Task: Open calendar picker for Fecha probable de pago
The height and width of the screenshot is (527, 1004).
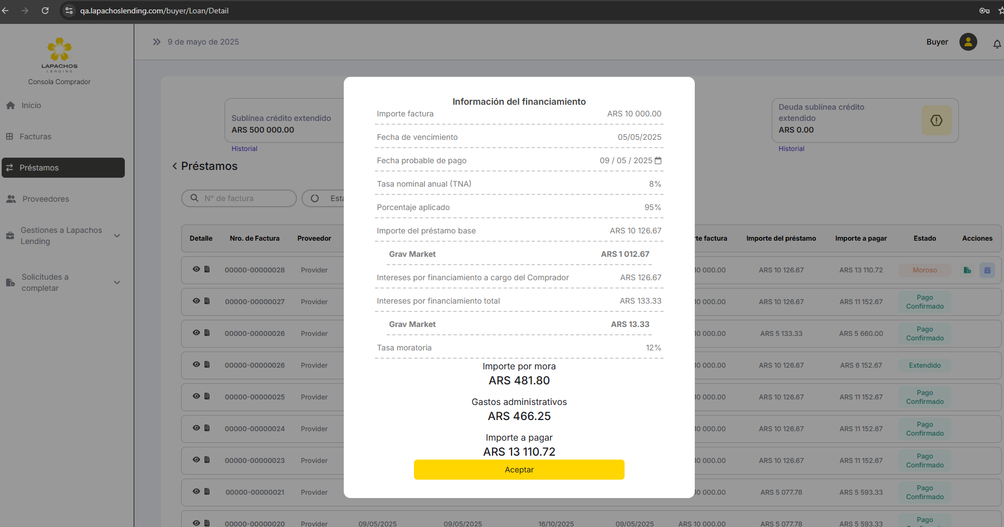Action: (x=658, y=160)
